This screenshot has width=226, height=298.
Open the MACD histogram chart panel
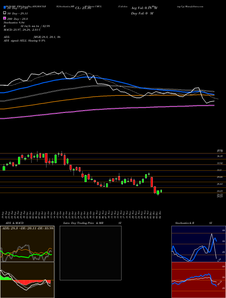(x=27, y=280)
